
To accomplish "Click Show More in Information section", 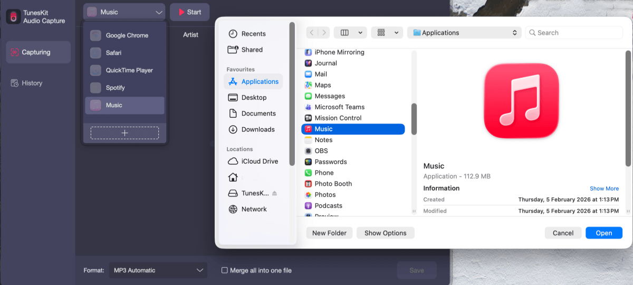I will tap(604, 188).
